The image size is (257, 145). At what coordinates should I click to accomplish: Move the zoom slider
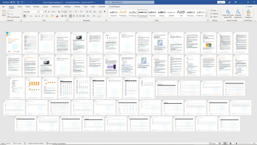point(236,143)
